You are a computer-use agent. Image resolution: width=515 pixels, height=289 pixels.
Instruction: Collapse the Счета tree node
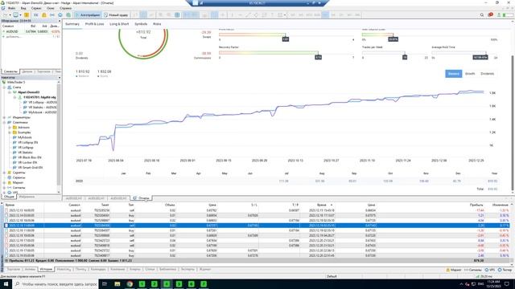coord(4,88)
